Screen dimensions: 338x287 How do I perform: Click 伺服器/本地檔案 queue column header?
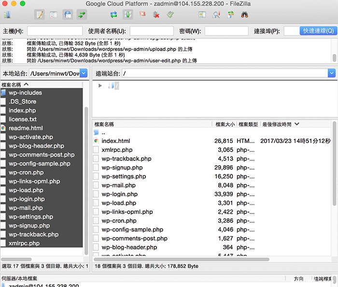tap(143, 279)
